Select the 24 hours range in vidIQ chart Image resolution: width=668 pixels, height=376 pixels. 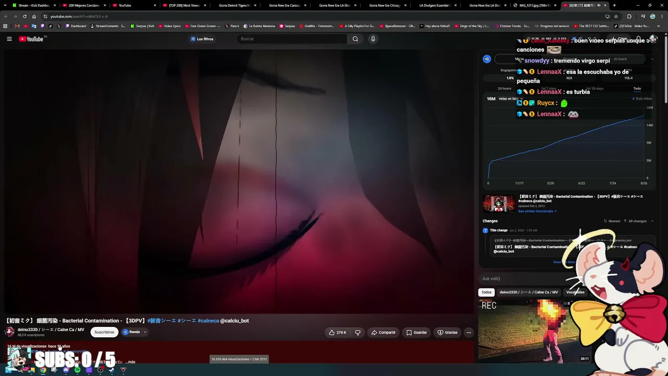tap(505, 88)
